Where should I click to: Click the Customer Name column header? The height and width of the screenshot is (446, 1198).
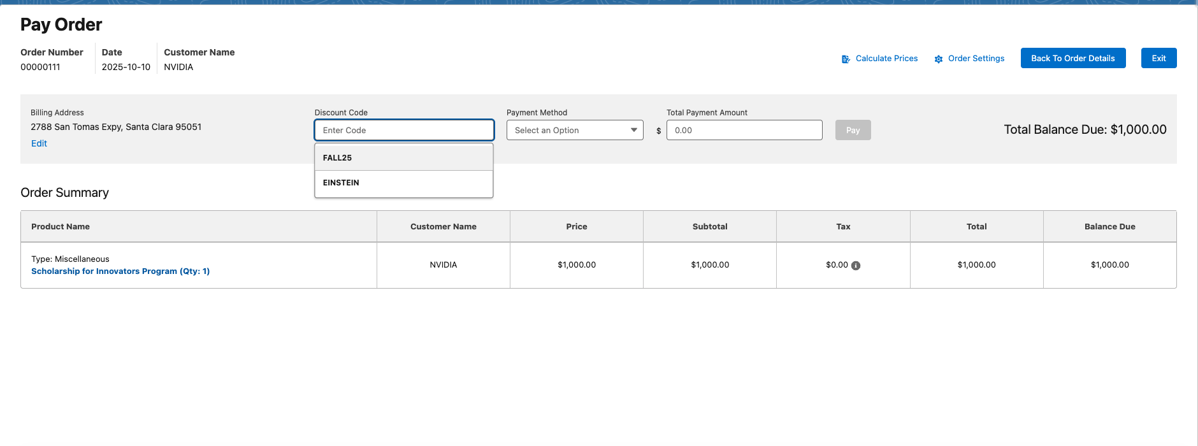click(x=444, y=226)
